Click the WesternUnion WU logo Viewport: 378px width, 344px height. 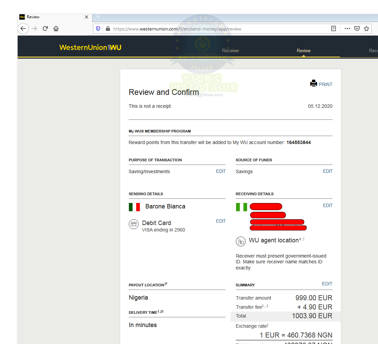tap(90, 47)
